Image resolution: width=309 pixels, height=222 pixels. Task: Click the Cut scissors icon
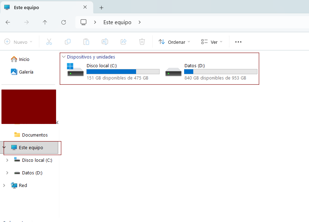tap(49, 42)
